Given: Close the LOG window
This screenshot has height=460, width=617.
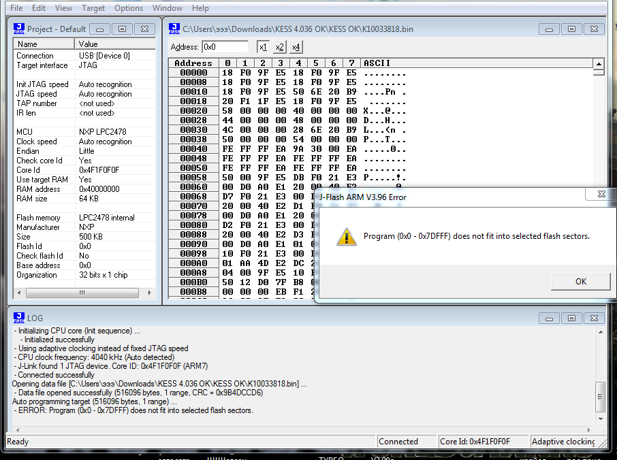Looking at the screenshot, I should pos(594,318).
